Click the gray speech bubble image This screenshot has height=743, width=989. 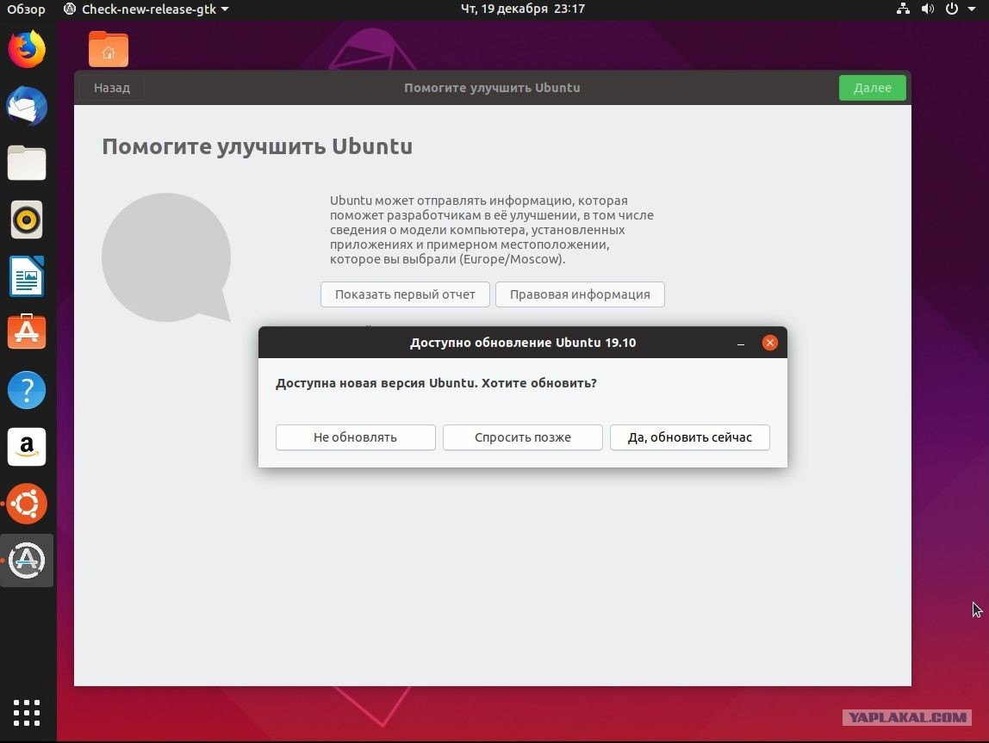click(x=166, y=257)
